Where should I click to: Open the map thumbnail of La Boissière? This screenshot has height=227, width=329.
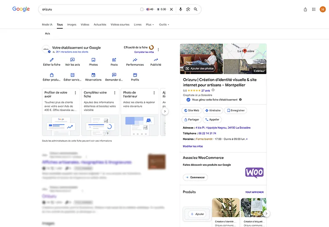click(x=245, y=51)
